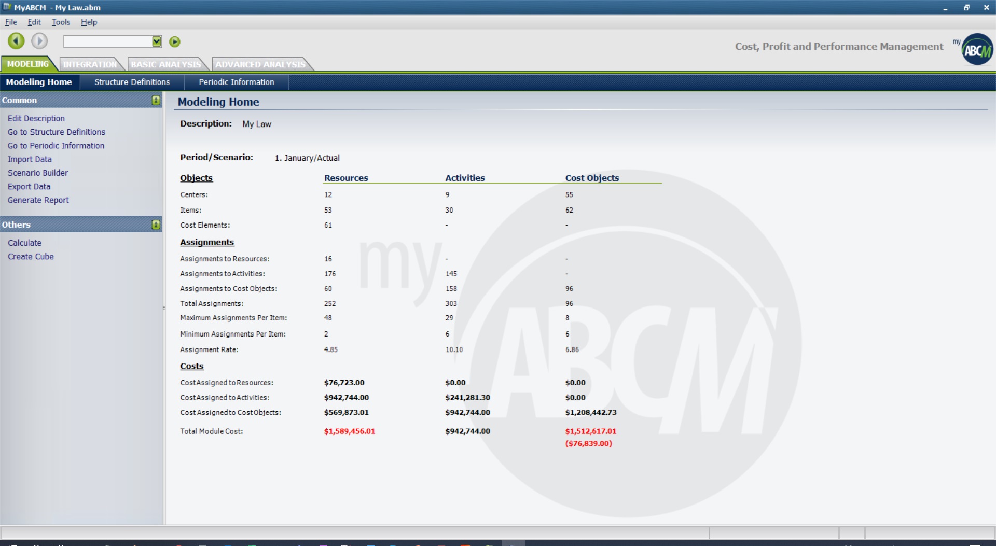Click the Assignments section heading
Screen dimensions: 996x546
tap(207, 242)
